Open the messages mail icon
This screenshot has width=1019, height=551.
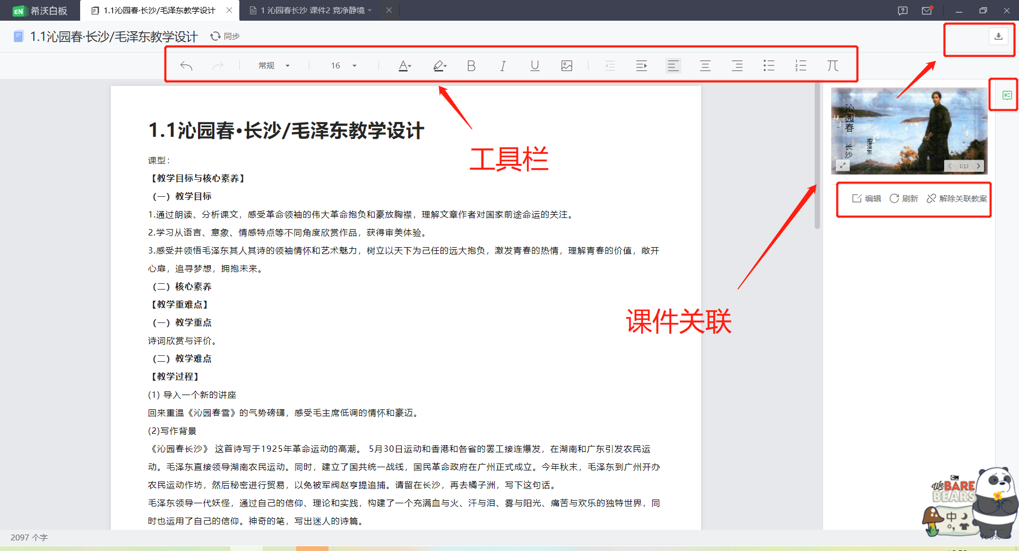pos(927,11)
